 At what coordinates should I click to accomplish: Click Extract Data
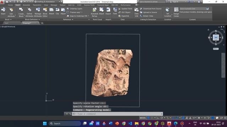[146, 16]
